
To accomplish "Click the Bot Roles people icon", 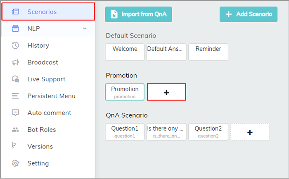I will (15, 130).
